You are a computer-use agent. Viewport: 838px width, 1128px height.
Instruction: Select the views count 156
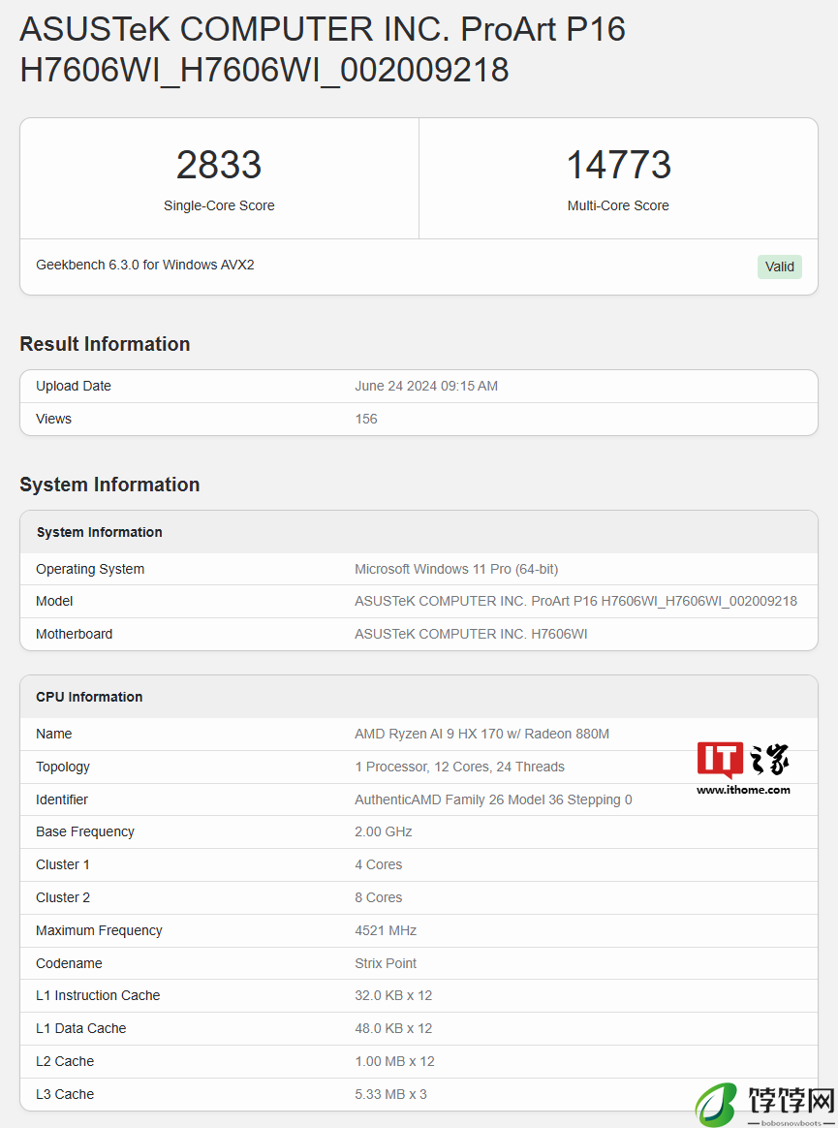coord(366,419)
